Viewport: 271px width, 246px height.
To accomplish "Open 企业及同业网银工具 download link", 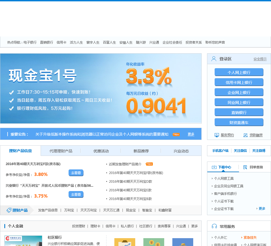I will click(x=229, y=186).
